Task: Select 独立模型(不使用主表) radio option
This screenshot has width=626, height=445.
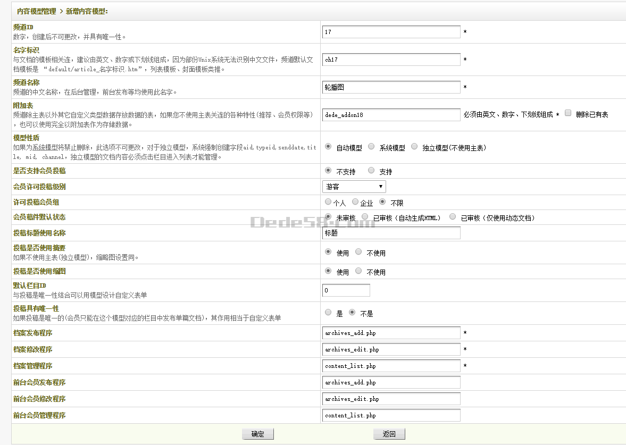Action: click(414, 146)
